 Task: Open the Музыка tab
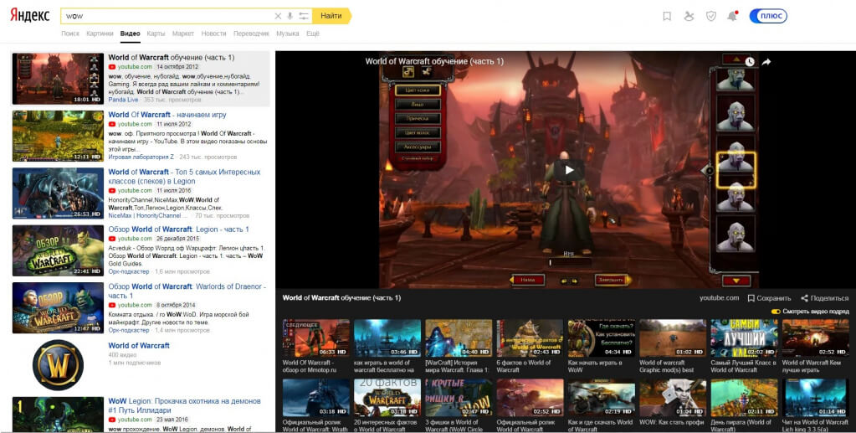coord(287,34)
